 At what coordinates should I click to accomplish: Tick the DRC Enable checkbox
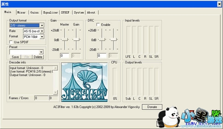tap(98, 25)
